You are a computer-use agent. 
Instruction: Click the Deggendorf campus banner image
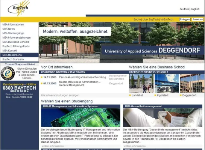[121, 42]
